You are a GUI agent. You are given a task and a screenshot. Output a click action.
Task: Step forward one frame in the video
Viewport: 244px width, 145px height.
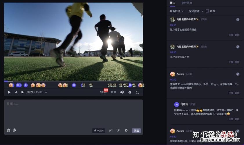pos(22,92)
